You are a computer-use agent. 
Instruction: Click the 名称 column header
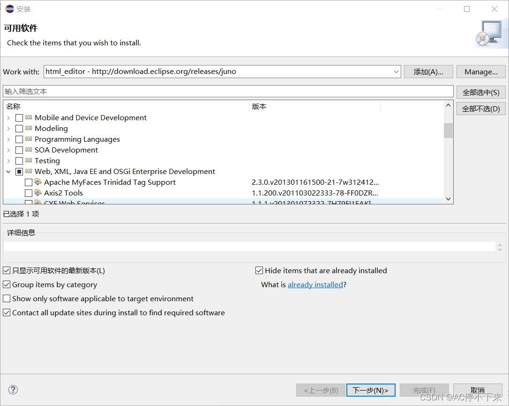coord(126,106)
